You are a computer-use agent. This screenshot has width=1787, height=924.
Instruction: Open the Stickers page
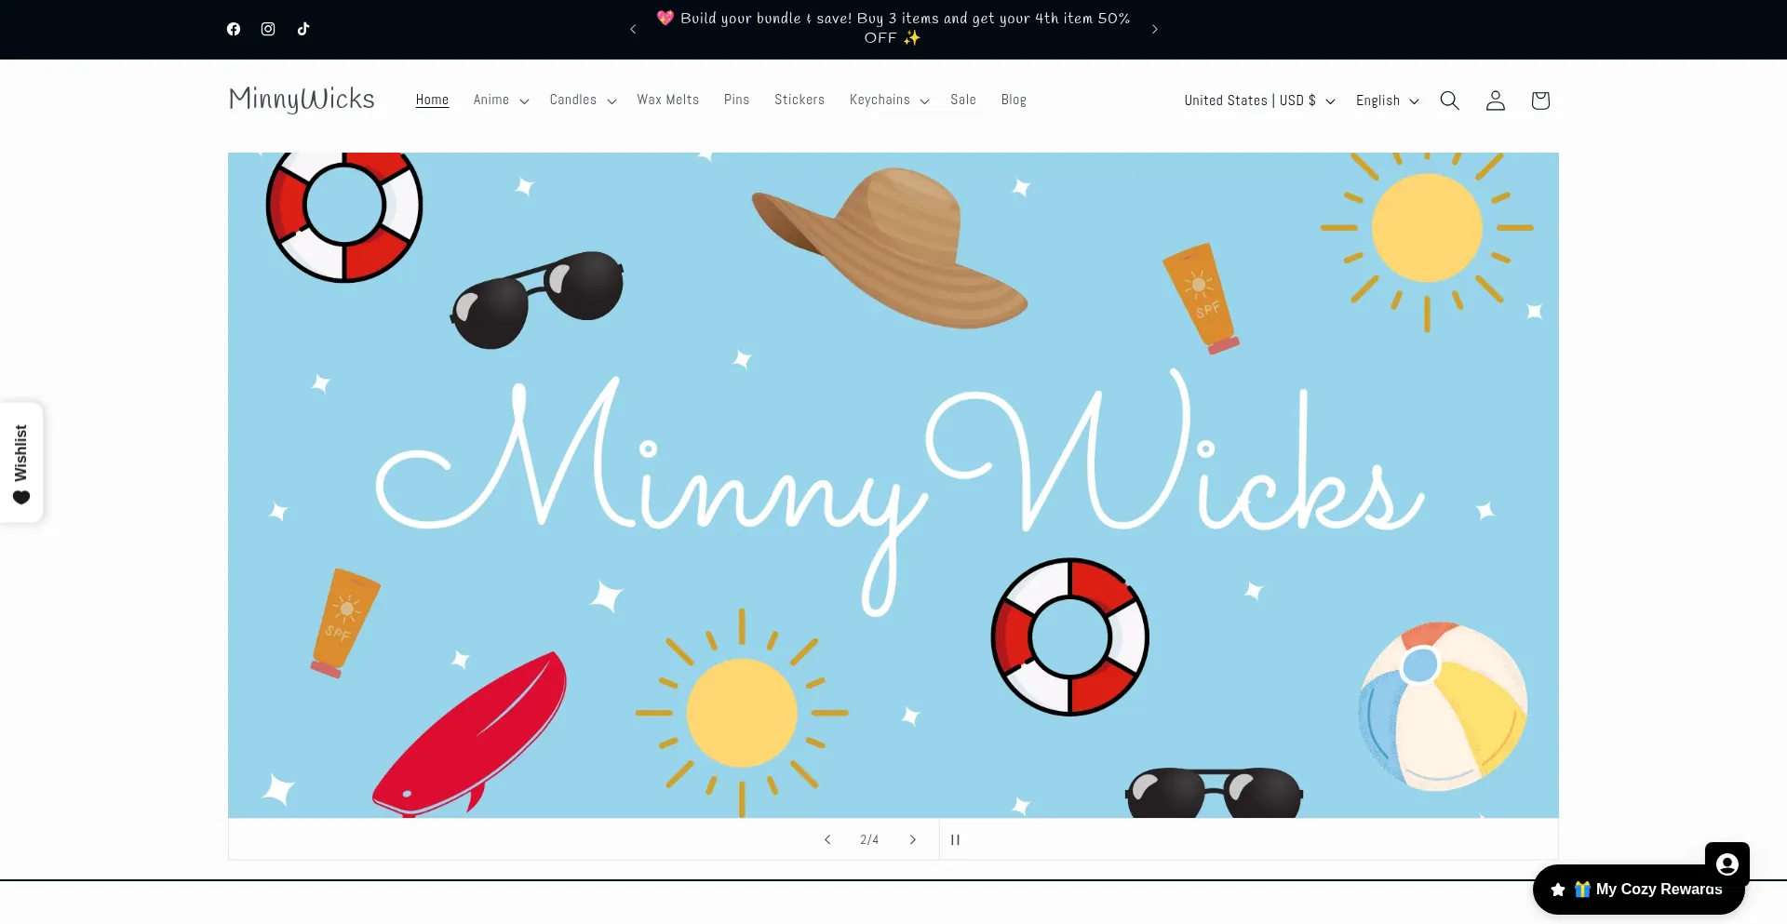coord(799,100)
